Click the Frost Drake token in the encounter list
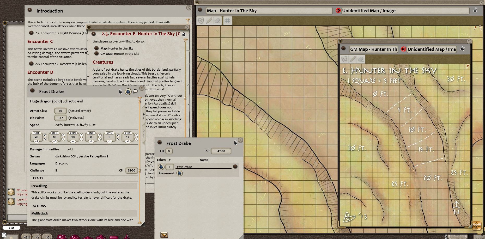 click(x=162, y=167)
